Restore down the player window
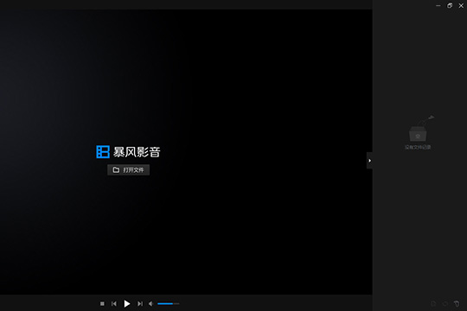Screen dimensions: 467x311 click(x=450, y=6)
